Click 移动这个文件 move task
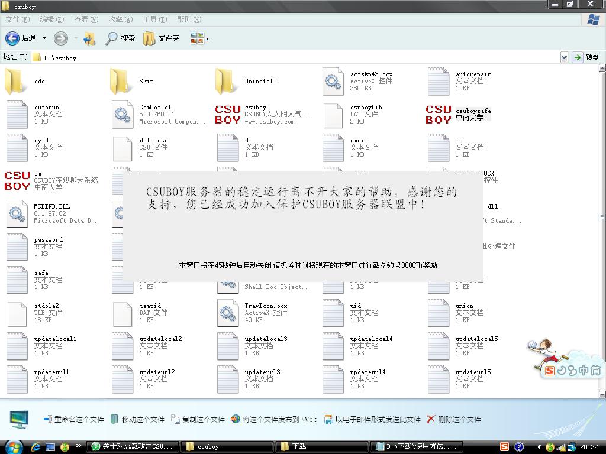 (137, 419)
